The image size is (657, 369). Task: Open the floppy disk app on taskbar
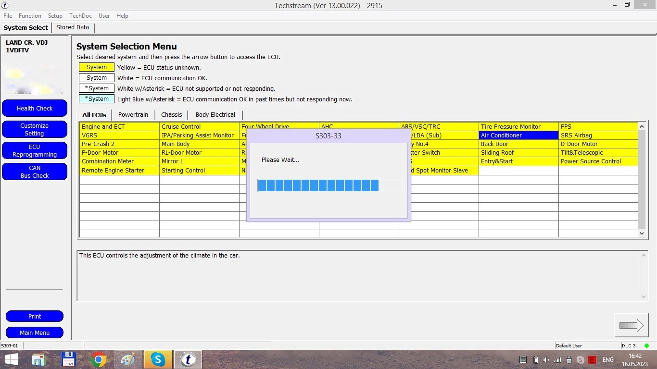(68, 359)
